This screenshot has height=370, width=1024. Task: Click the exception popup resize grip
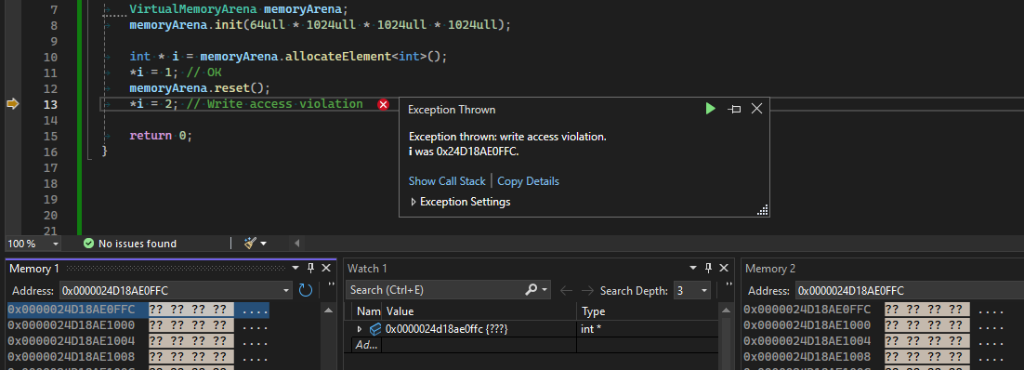pos(762,210)
